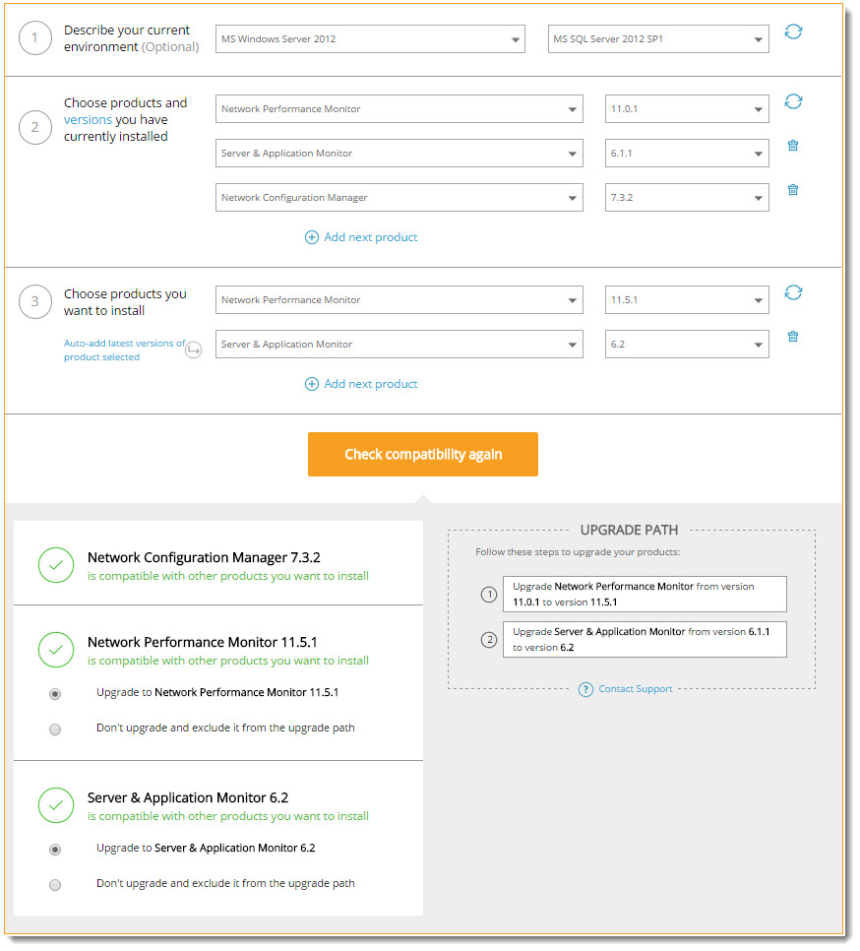Click green checkmark for Server & Application Monitor 6.2
This screenshot has width=860, height=951.
click(x=56, y=805)
